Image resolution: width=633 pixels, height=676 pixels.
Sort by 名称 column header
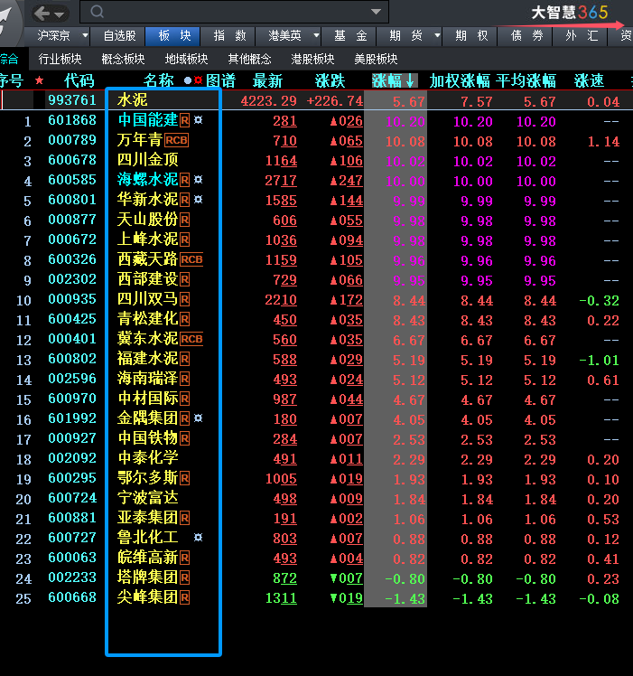159,80
